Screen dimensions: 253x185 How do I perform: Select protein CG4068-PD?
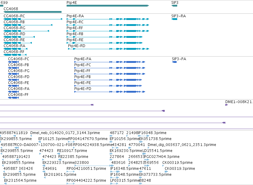(x=19, y=77)
